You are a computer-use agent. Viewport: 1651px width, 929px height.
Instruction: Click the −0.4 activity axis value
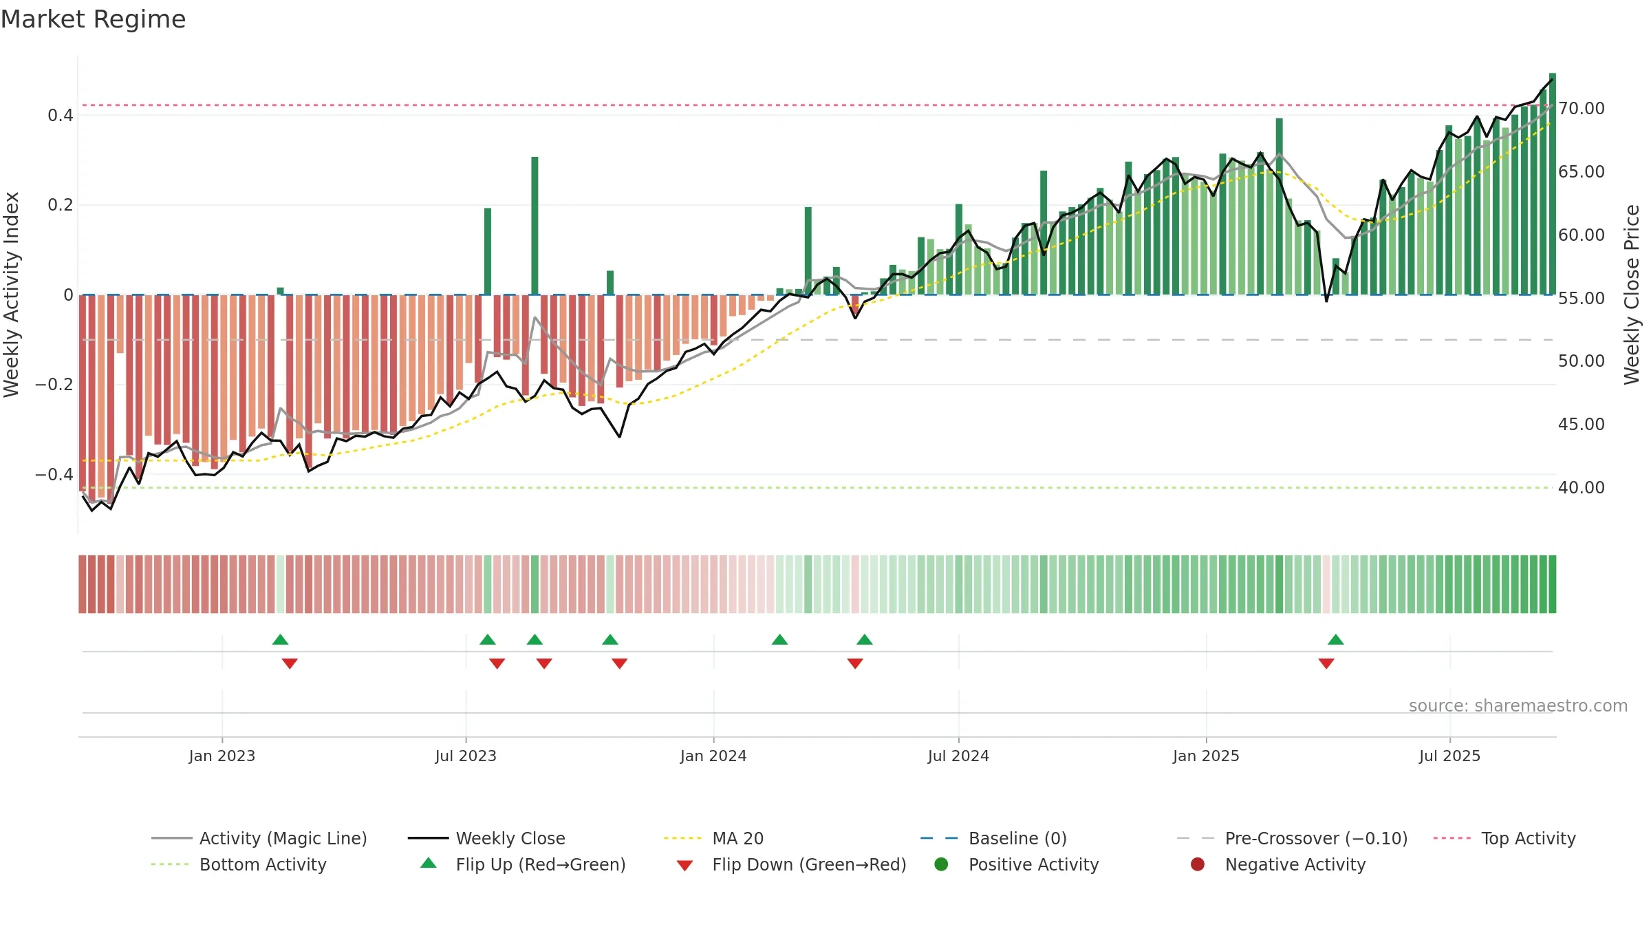54,474
